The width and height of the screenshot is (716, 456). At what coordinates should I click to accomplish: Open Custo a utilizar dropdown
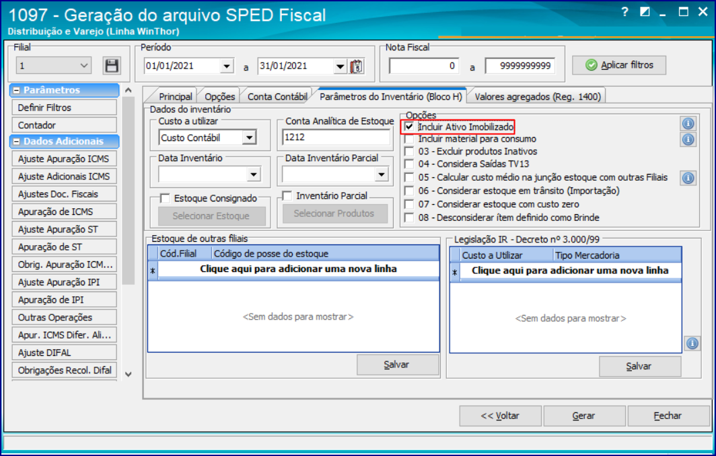[249, 138]
